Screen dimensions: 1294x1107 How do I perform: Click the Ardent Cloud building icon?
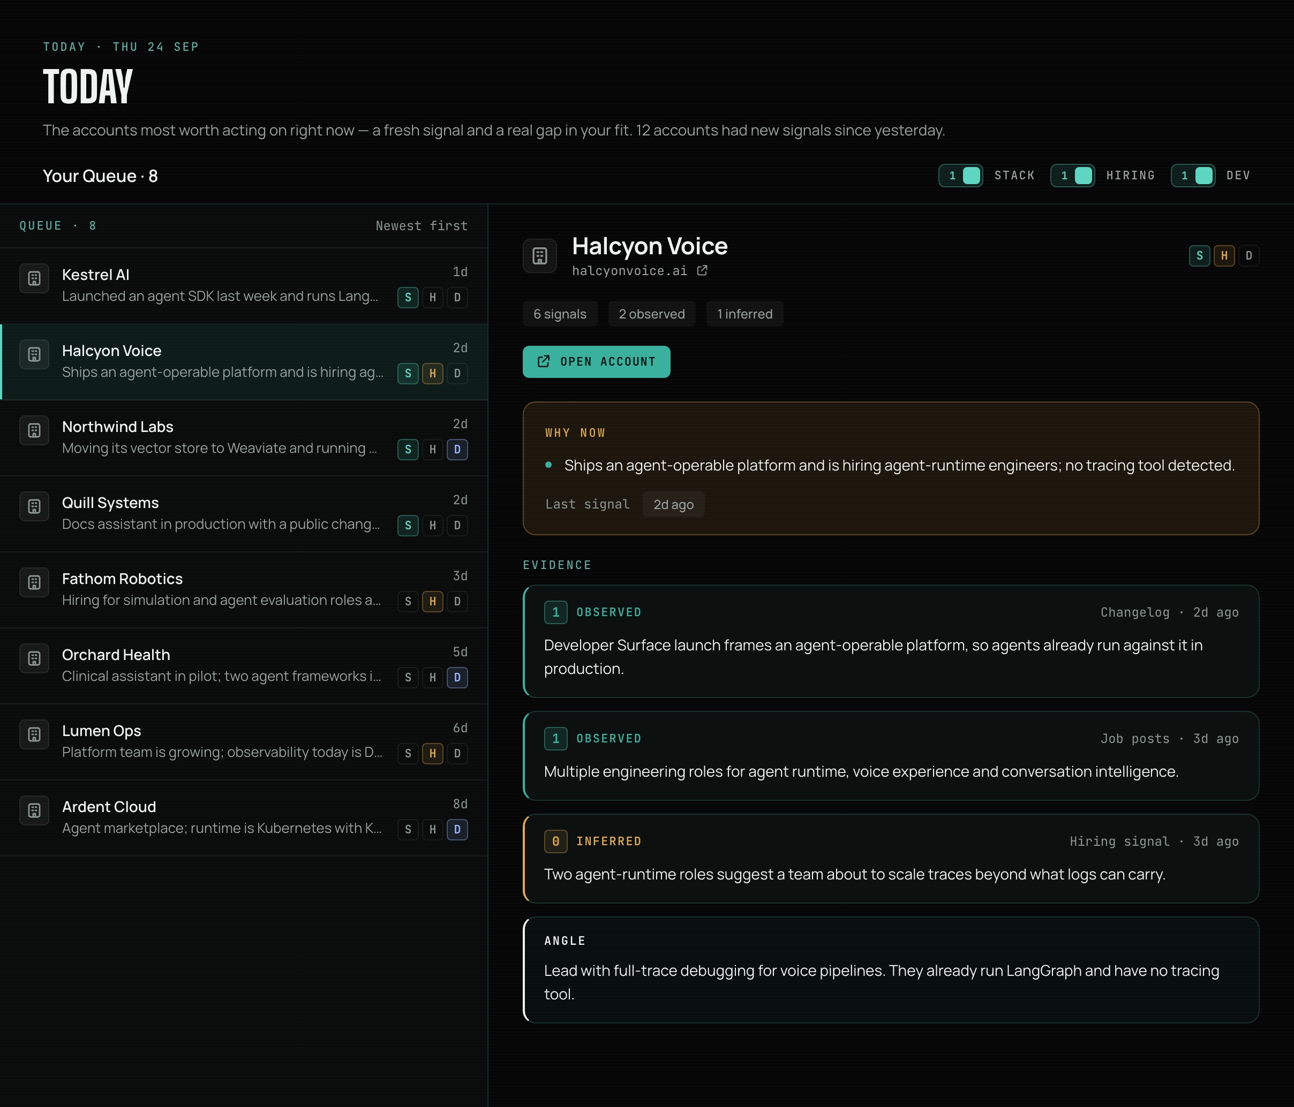(34, 810)
